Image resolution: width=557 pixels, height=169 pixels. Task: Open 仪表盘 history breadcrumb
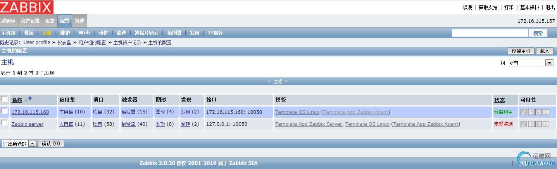click(x=64, y=42)
